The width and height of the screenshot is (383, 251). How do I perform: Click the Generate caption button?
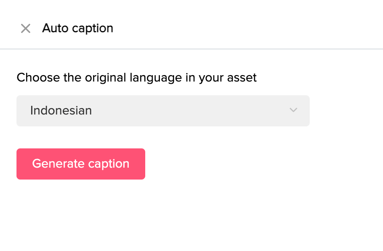click(81, 164)
